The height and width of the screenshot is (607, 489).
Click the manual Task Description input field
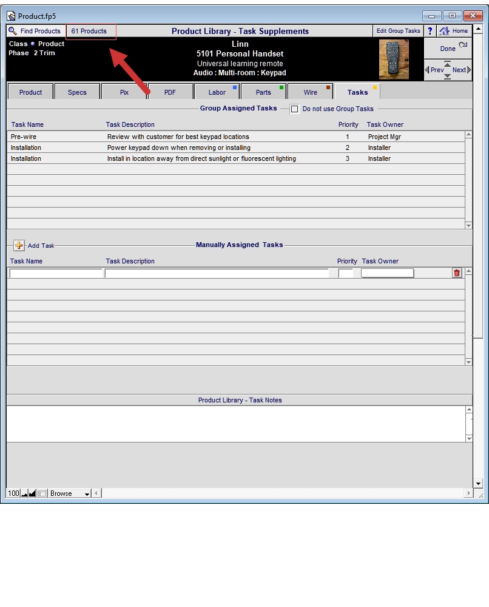click(x=217, y=273)
